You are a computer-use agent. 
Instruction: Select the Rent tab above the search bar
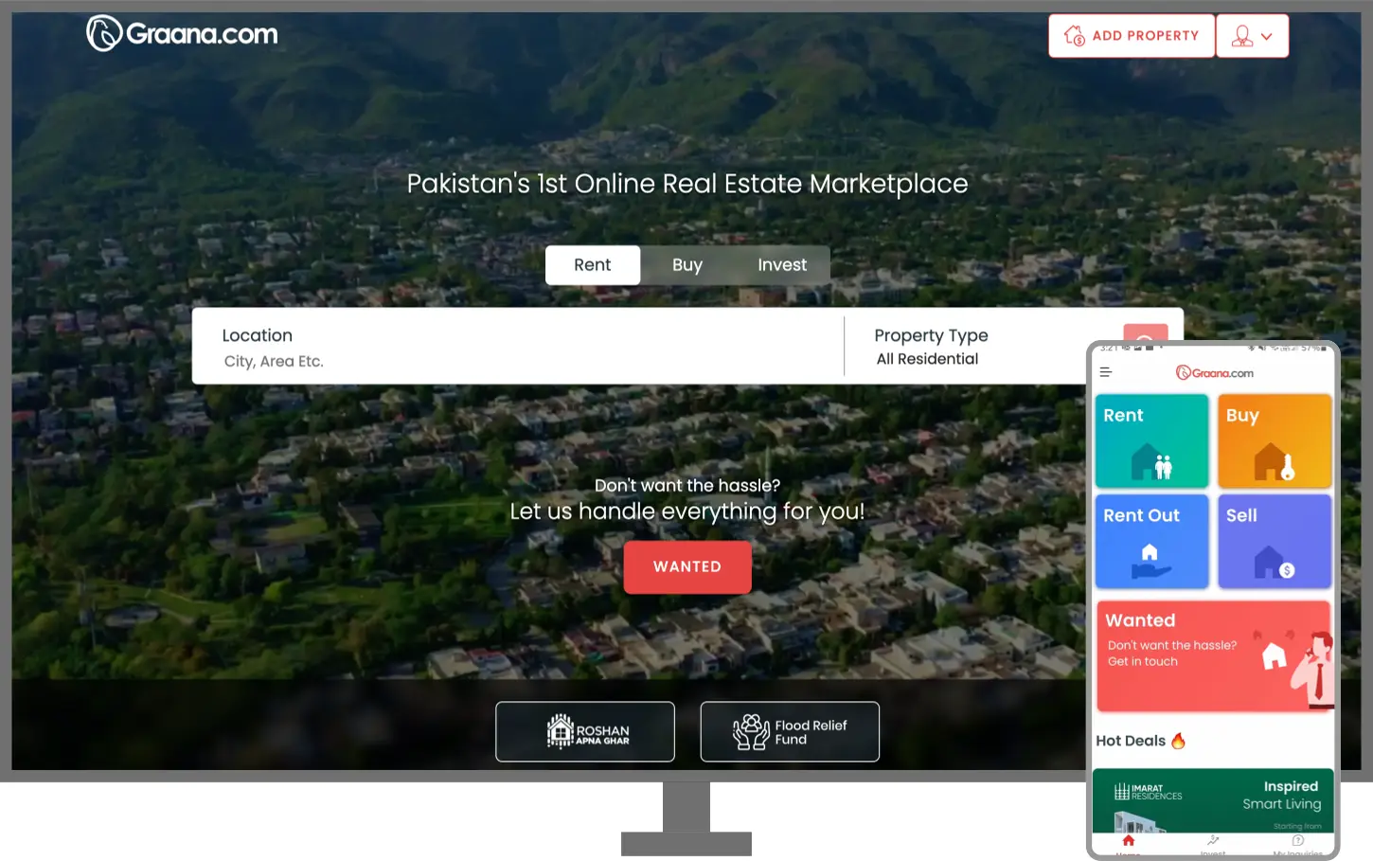coord(593,265)
